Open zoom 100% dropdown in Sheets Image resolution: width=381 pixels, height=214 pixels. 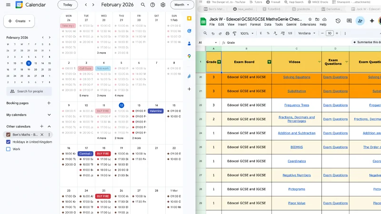[247, 33]
